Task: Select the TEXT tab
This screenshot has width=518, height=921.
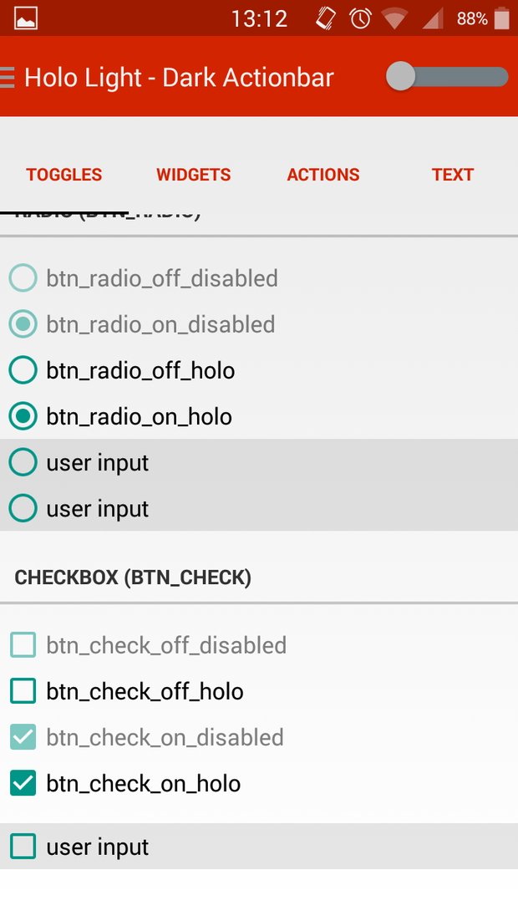Action: 452,175
